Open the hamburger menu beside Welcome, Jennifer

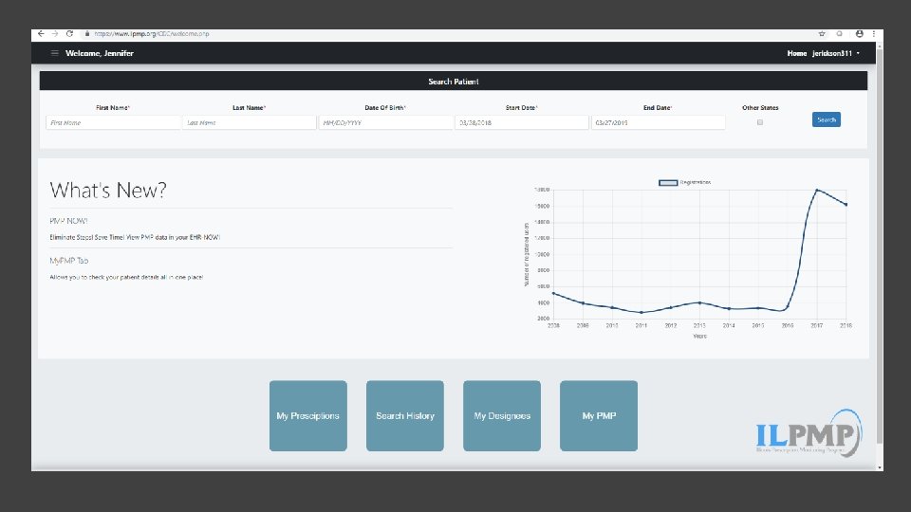pos(55,53)
